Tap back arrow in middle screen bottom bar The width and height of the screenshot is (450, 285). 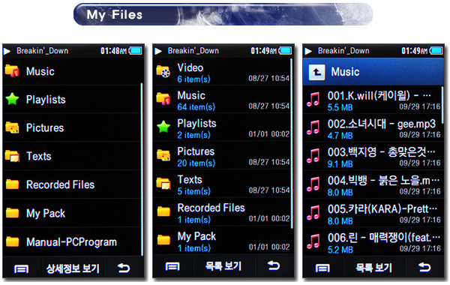[274, 265]
